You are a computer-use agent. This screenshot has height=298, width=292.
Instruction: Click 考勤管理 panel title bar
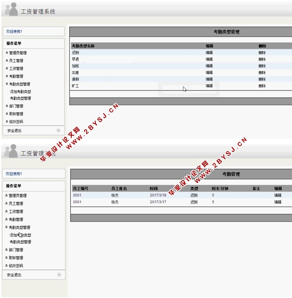181,174
